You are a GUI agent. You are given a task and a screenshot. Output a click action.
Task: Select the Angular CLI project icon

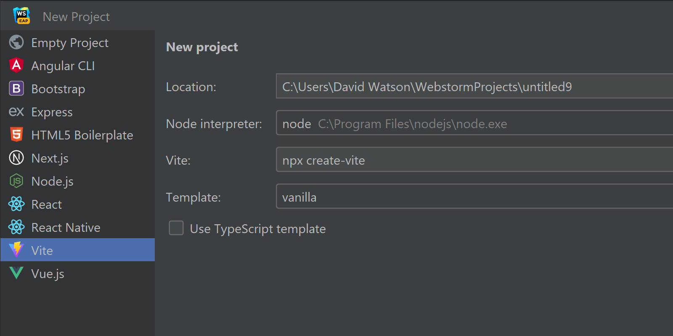[x=16, y=66]
